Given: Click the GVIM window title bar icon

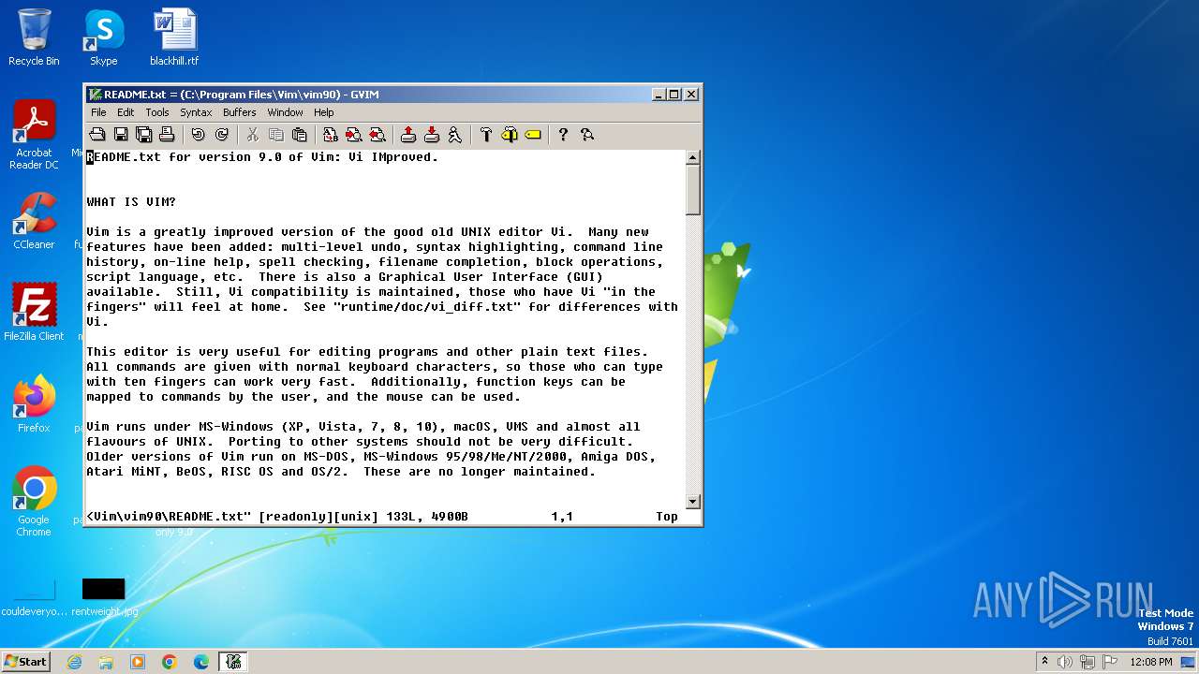Looking at the screenshot, I should [x=95, y=94].
